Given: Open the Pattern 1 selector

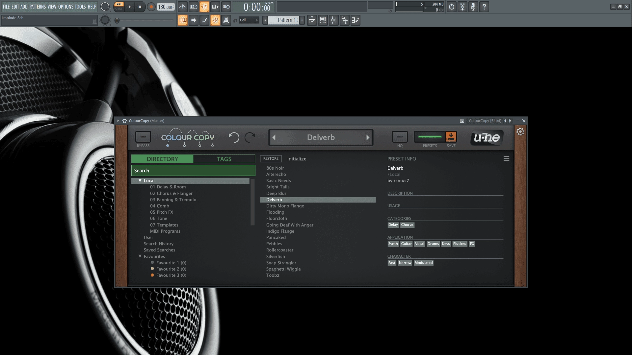Looking at the screenshot, I should point(283,20).
